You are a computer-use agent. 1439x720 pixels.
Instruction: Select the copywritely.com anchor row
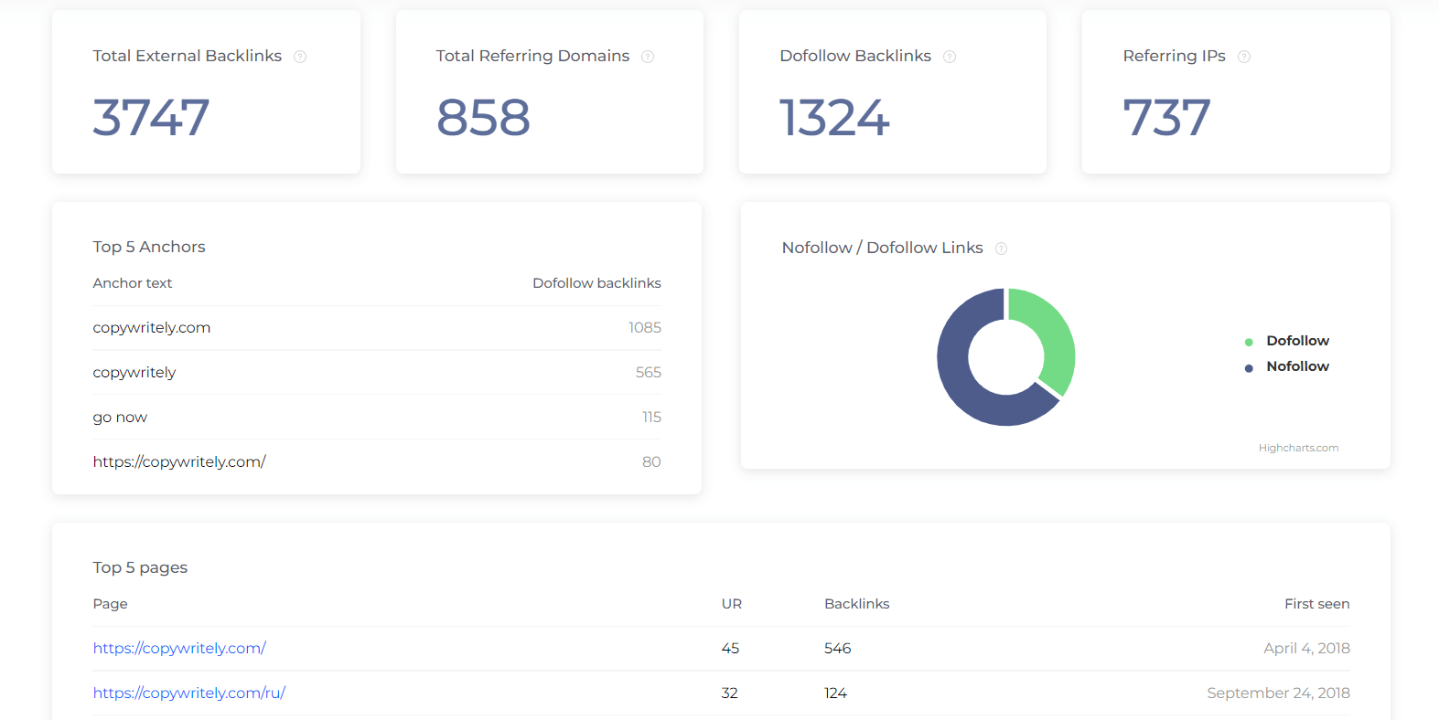[377, 328]
